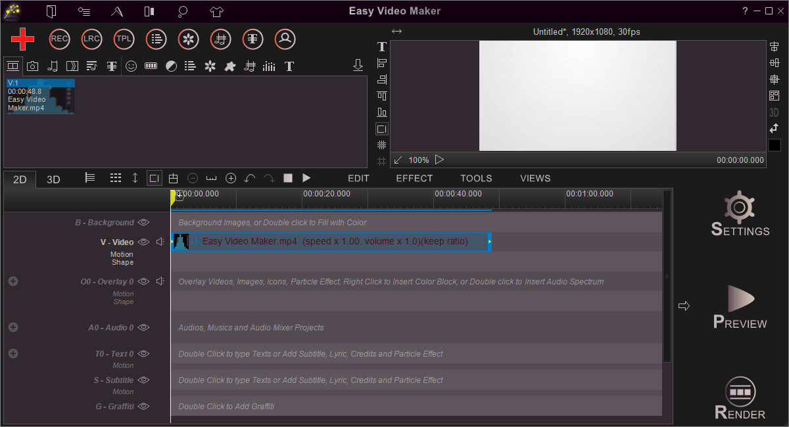The height and width of the screenshot is (427, 789).
Task: Toggle visibility eye of G - Graffiti track
Action: 144,406
